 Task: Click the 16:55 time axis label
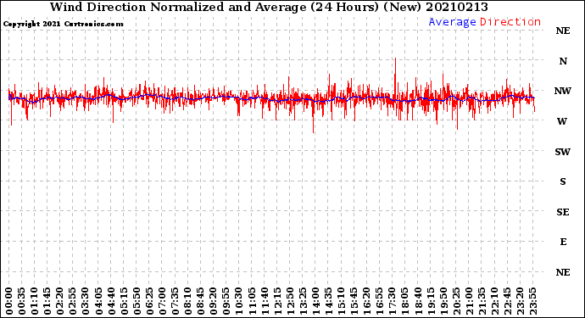380,301
